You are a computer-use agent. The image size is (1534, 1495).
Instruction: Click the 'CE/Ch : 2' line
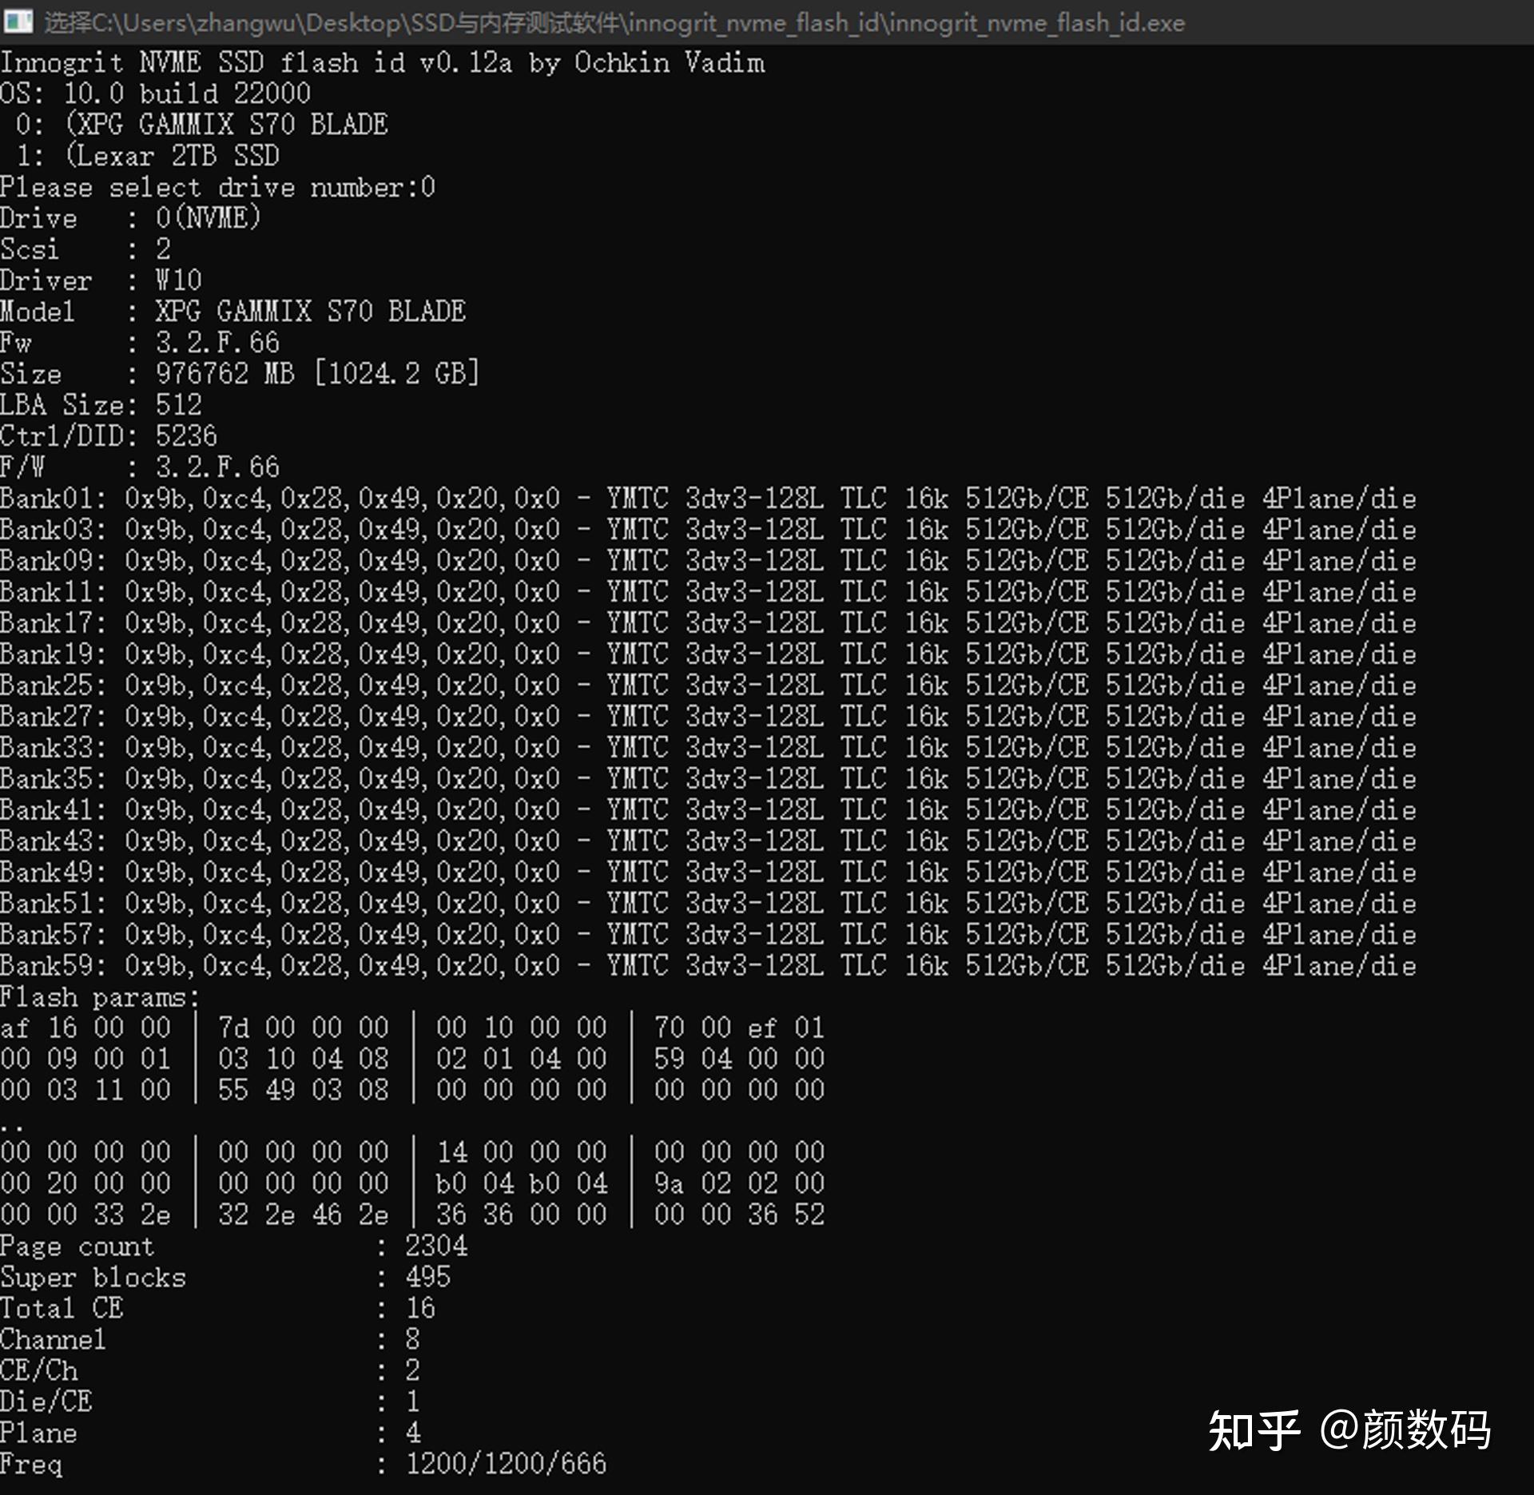[x=210, y=1370]
